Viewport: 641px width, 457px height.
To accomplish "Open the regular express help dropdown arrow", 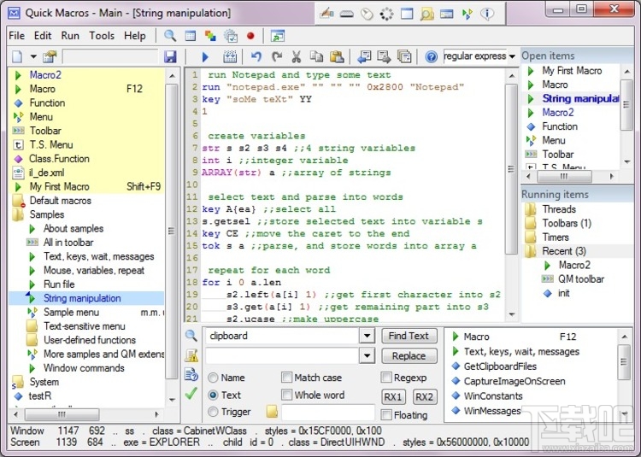I will [512, 56].
